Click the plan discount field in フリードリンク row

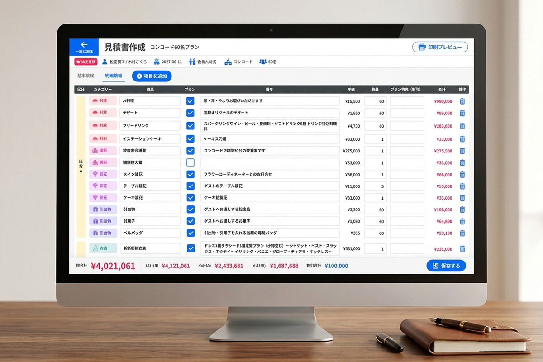pyautogui.click(x=407, y=126)
